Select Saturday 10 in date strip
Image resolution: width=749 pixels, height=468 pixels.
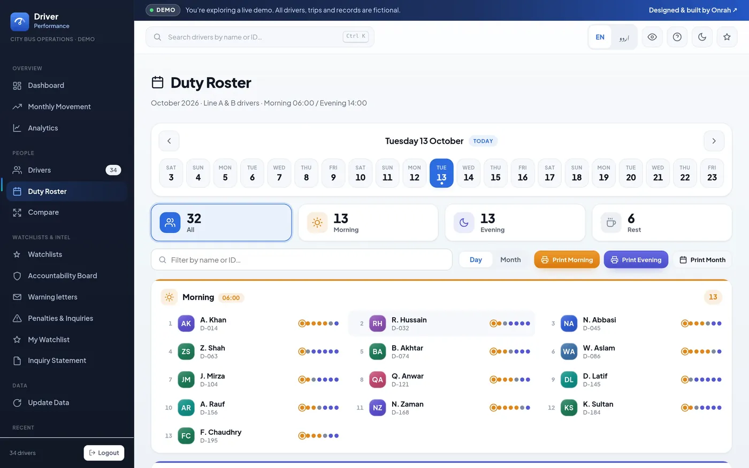(x=361, y=173)
